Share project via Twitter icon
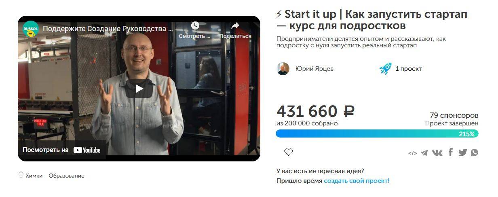 coord(462,153)
